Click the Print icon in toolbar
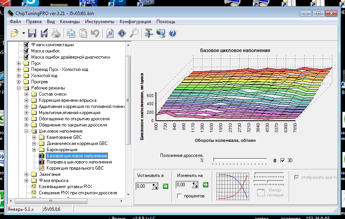This screenshot has width=345, height=219. (x=56, y=34)
